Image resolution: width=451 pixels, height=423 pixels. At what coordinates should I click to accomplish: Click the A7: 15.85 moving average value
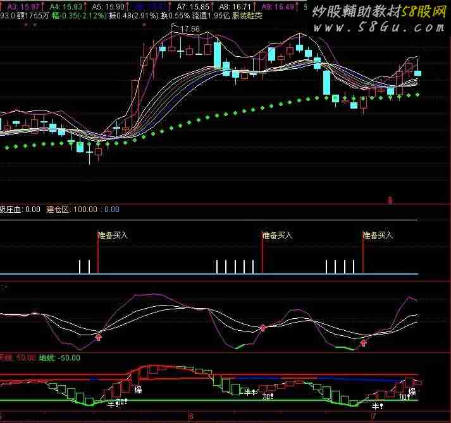[193, 6]
